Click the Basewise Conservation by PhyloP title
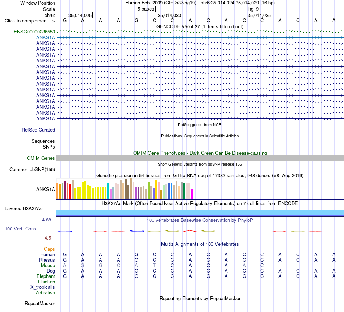Viewport: 344px width, 312px height. pyautogui.click(x=200, y=220)
